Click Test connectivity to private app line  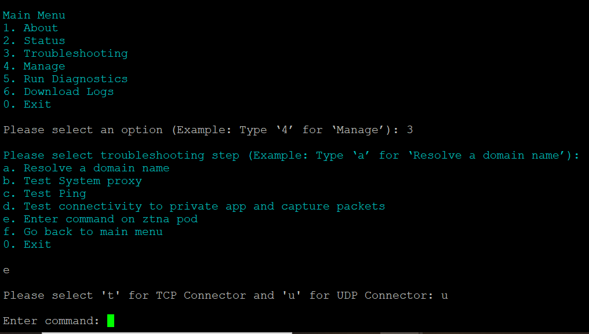(194, 206)
